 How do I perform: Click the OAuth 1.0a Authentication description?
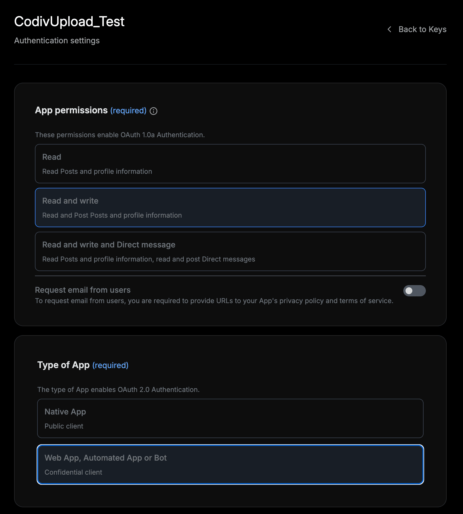point(120,135)
